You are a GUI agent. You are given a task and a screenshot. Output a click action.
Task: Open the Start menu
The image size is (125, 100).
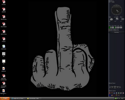click(x=5, y=98)
